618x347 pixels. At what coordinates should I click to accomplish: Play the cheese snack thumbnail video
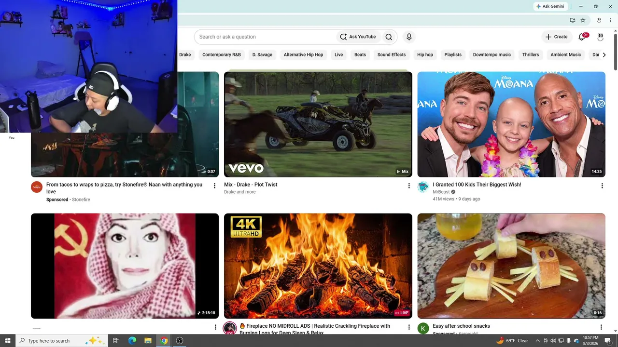pyautogui.click(x=511, y=266)
